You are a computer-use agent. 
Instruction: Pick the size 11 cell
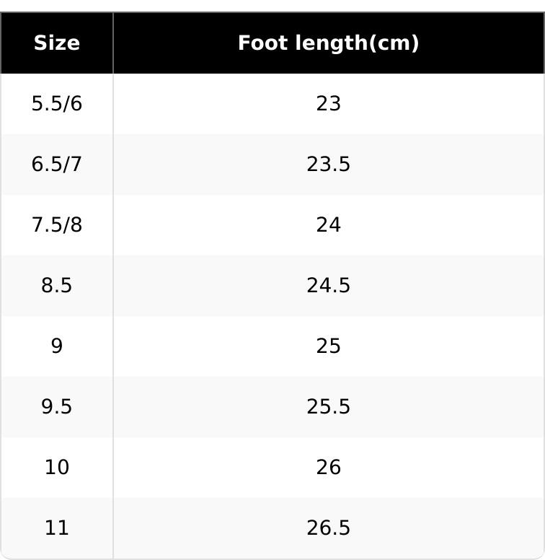coord(57,528)
